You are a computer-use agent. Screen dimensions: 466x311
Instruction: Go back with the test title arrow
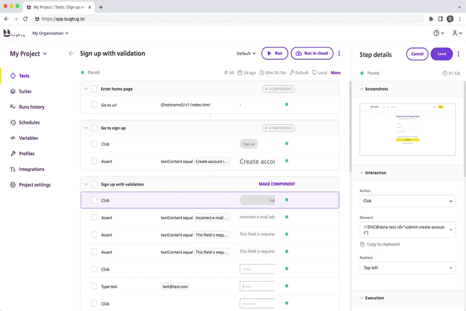coord(71,53)
